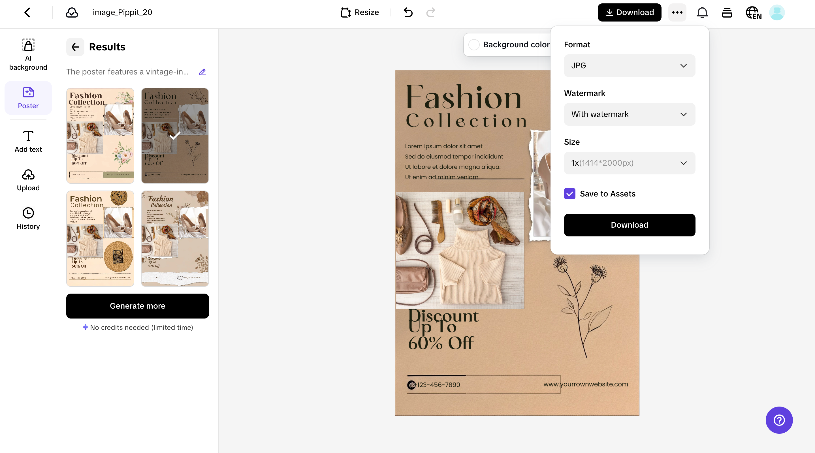Image resolution: width=815 pixels, height=453 pixels.
Task: Click the Generate more button
Action: point(137,306)
